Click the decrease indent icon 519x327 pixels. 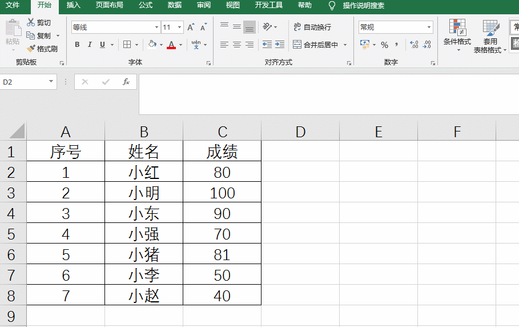[x=267, y=45]
